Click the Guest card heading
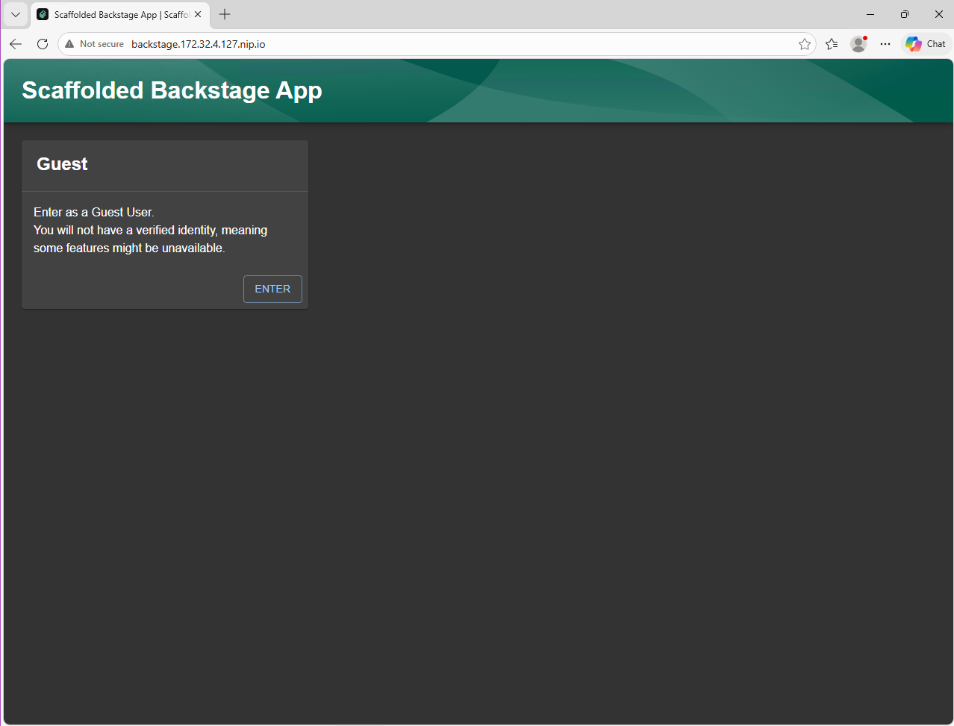The height and width of the screenshot is (726, 954). coord(62,164)
